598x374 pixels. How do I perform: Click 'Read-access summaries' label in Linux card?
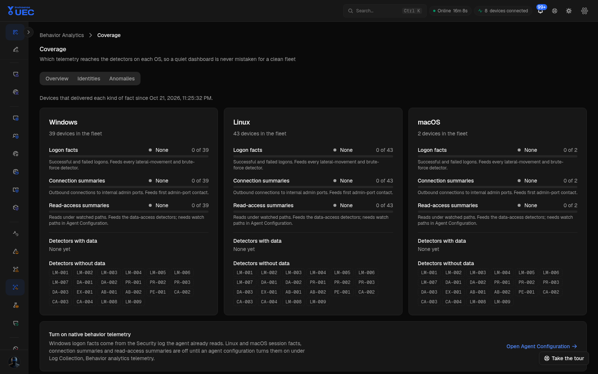pos(263,205)
